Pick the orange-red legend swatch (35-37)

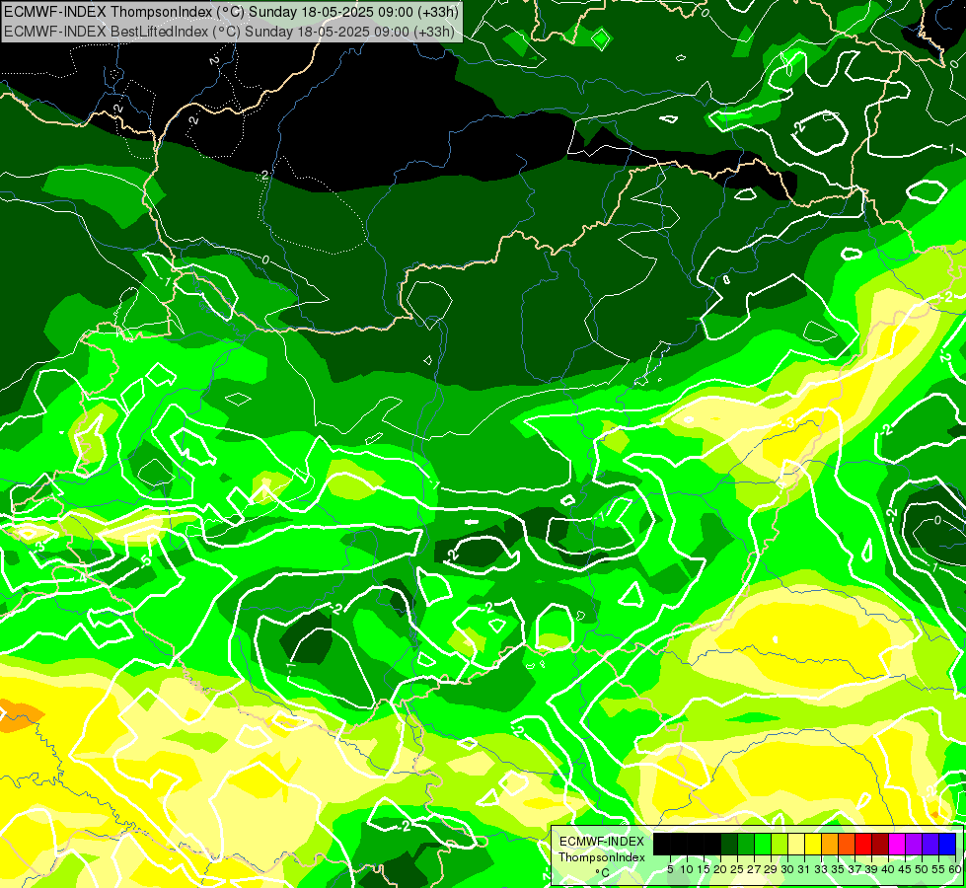click(847, 845)
